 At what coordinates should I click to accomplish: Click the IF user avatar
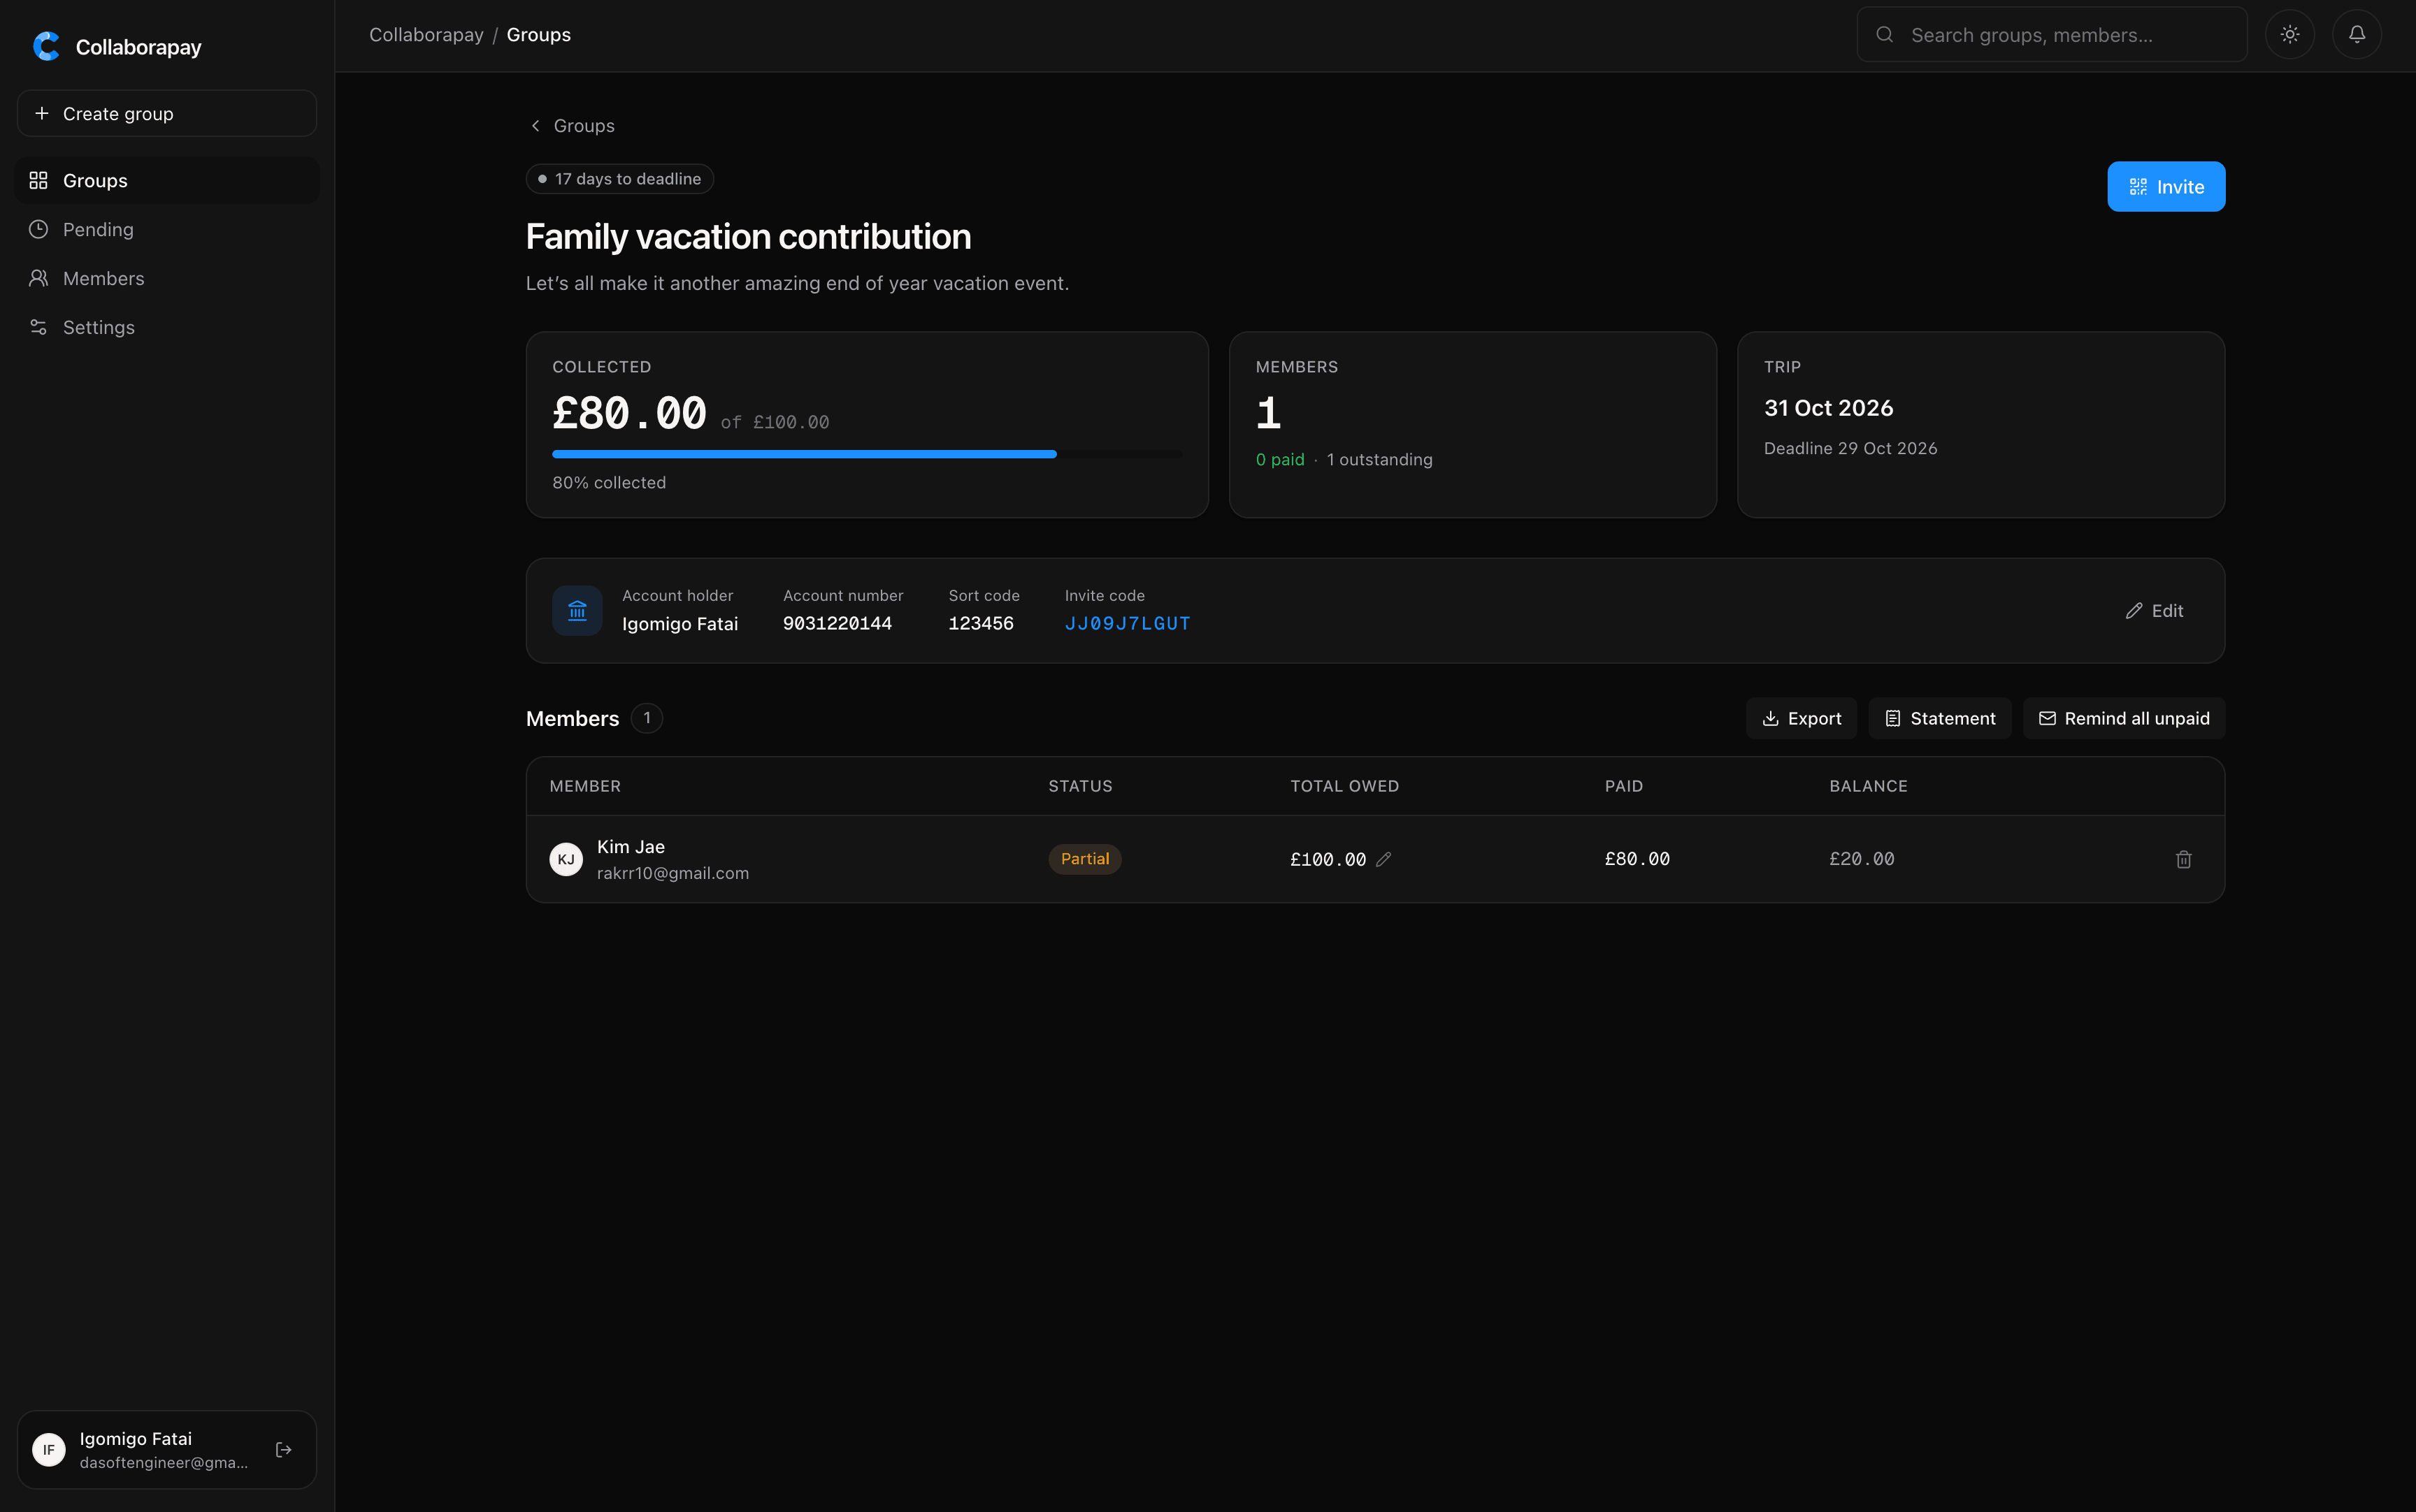point(49,1450)
